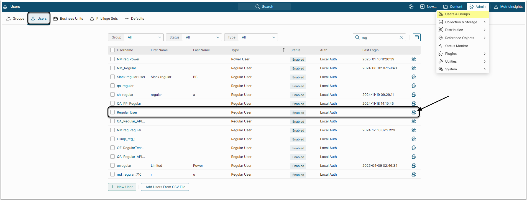This screenshot has height=200, width=527.
Task: Click the action icon in NM reg Power row
Action: [x=413, y=59]
